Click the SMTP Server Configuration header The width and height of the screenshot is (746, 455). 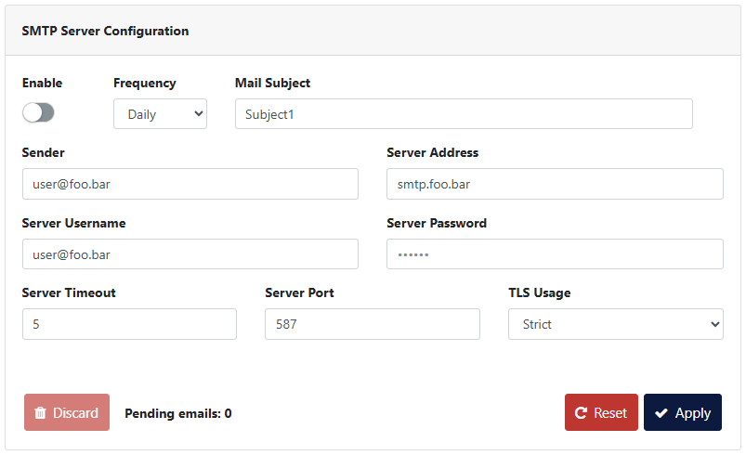click(105, 31)
